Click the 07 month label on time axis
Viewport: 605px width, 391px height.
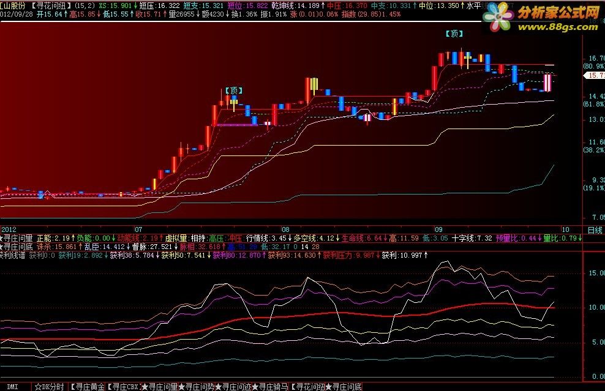click(138, 229)
